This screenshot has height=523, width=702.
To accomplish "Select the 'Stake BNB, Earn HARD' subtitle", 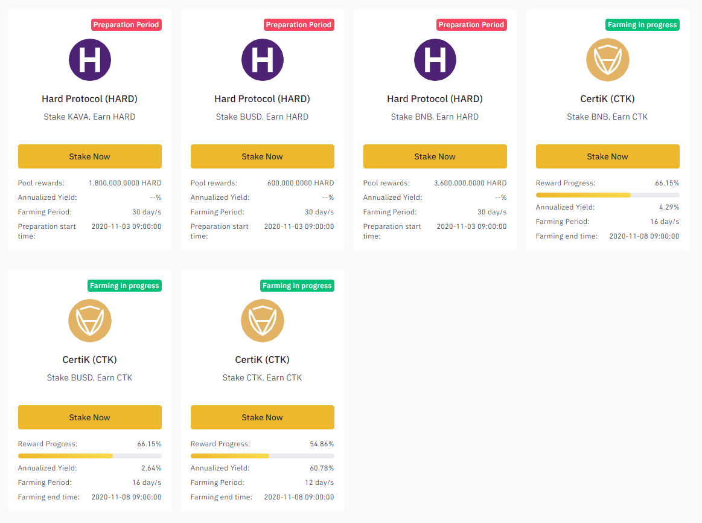I will pos(435,117).
